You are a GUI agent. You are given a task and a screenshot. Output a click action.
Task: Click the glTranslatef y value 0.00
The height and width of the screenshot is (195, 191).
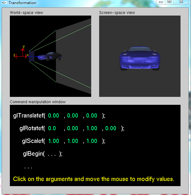[72, 116]
